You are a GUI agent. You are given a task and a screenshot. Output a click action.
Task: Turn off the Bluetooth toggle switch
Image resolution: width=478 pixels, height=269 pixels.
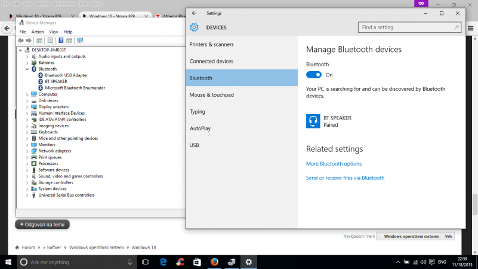[x=314, y=75]
